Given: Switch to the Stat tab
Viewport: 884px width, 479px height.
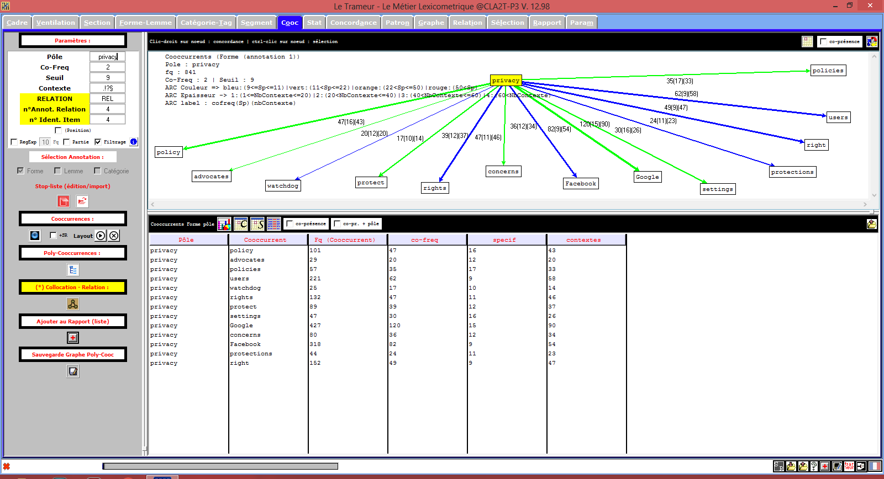Looking at the screenshot, I should pos(314,23).
